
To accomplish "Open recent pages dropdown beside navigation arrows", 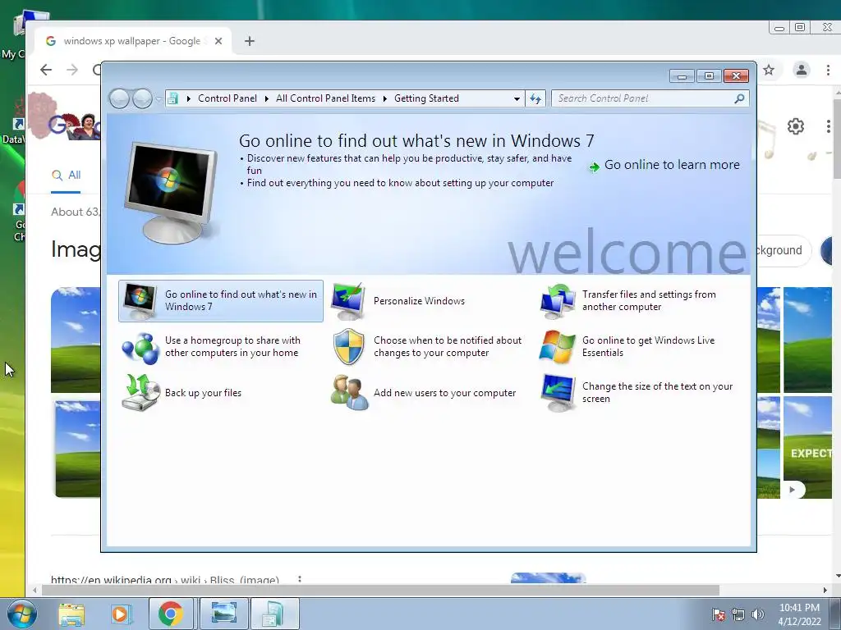I will click(x=159, y=99).
